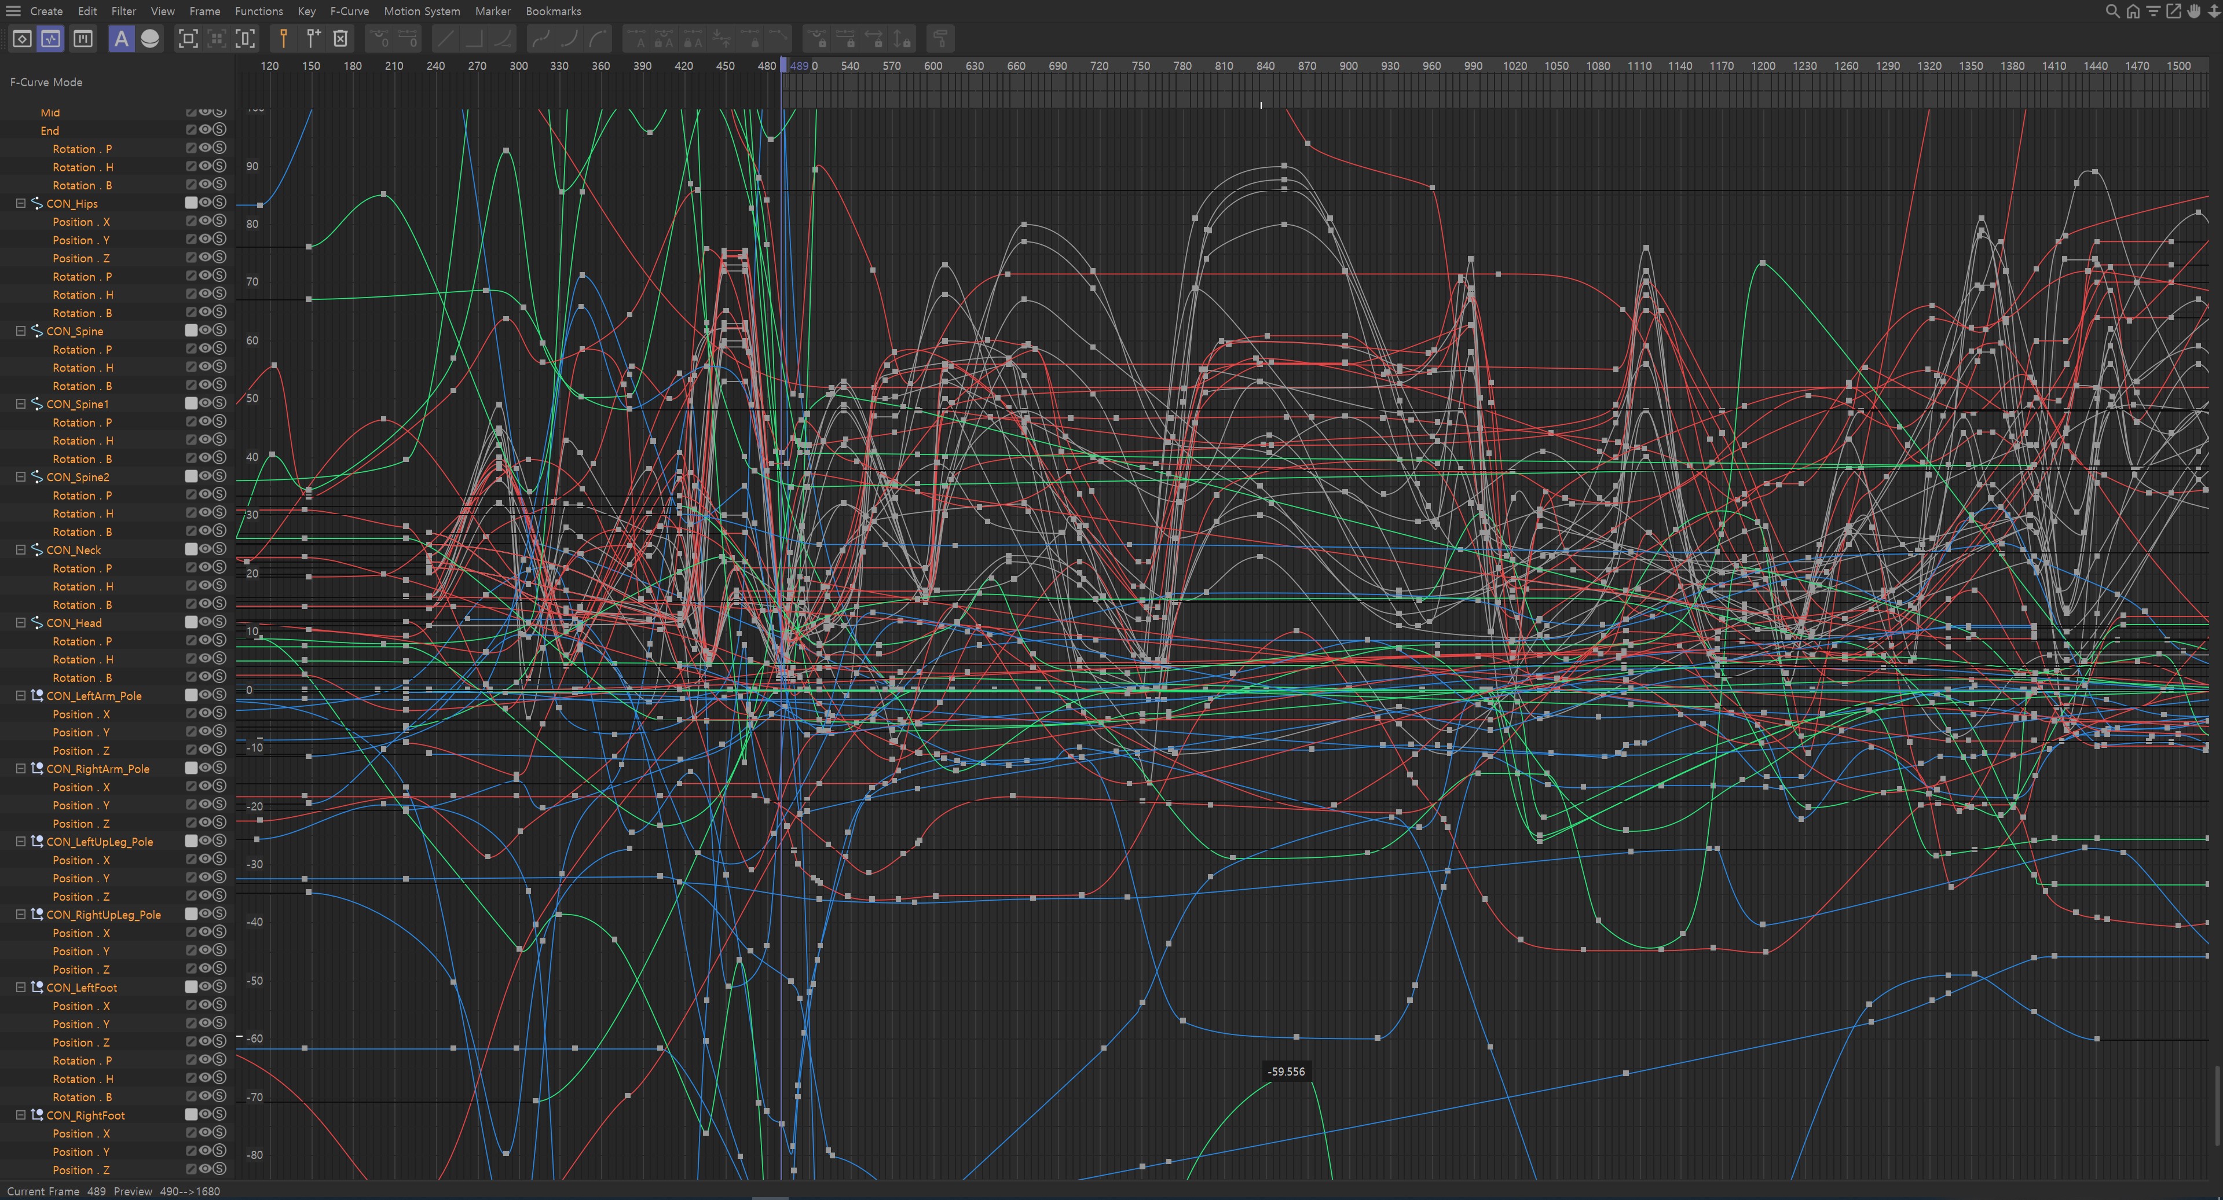Toggle eye visibility for CON_Hips Position X
Viewport: 2223px width, 1200px height.
click(x=206, y=222)
